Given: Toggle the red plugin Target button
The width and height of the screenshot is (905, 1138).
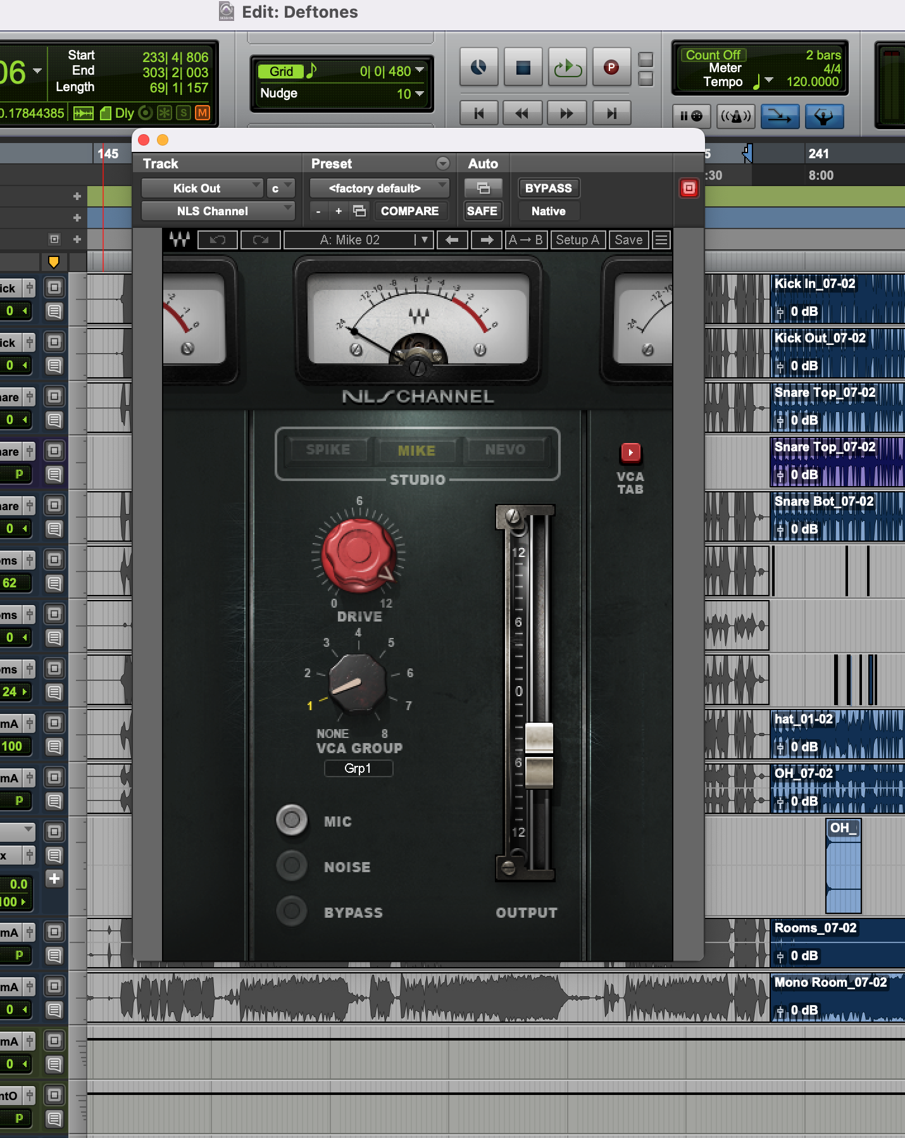Looking at the screenshot, I should 689,188.
